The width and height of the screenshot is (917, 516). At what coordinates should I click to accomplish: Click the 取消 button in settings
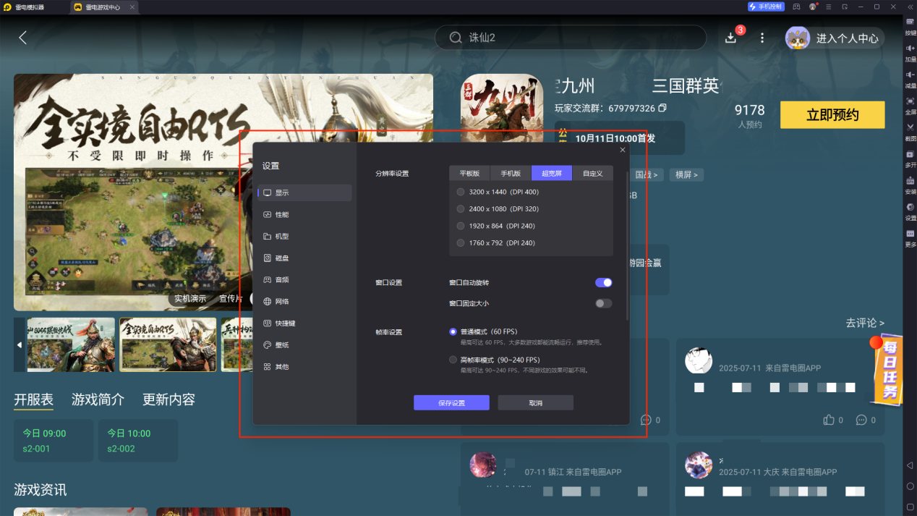(535, 402)
